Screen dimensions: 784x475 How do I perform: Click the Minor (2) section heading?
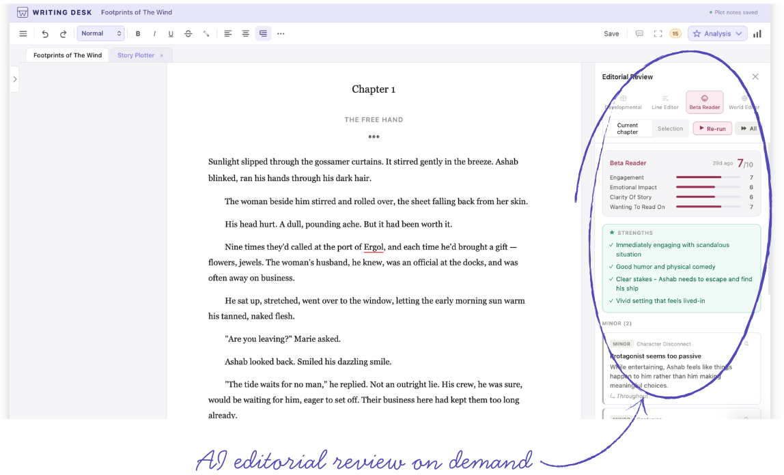click(x=617, y=323)
